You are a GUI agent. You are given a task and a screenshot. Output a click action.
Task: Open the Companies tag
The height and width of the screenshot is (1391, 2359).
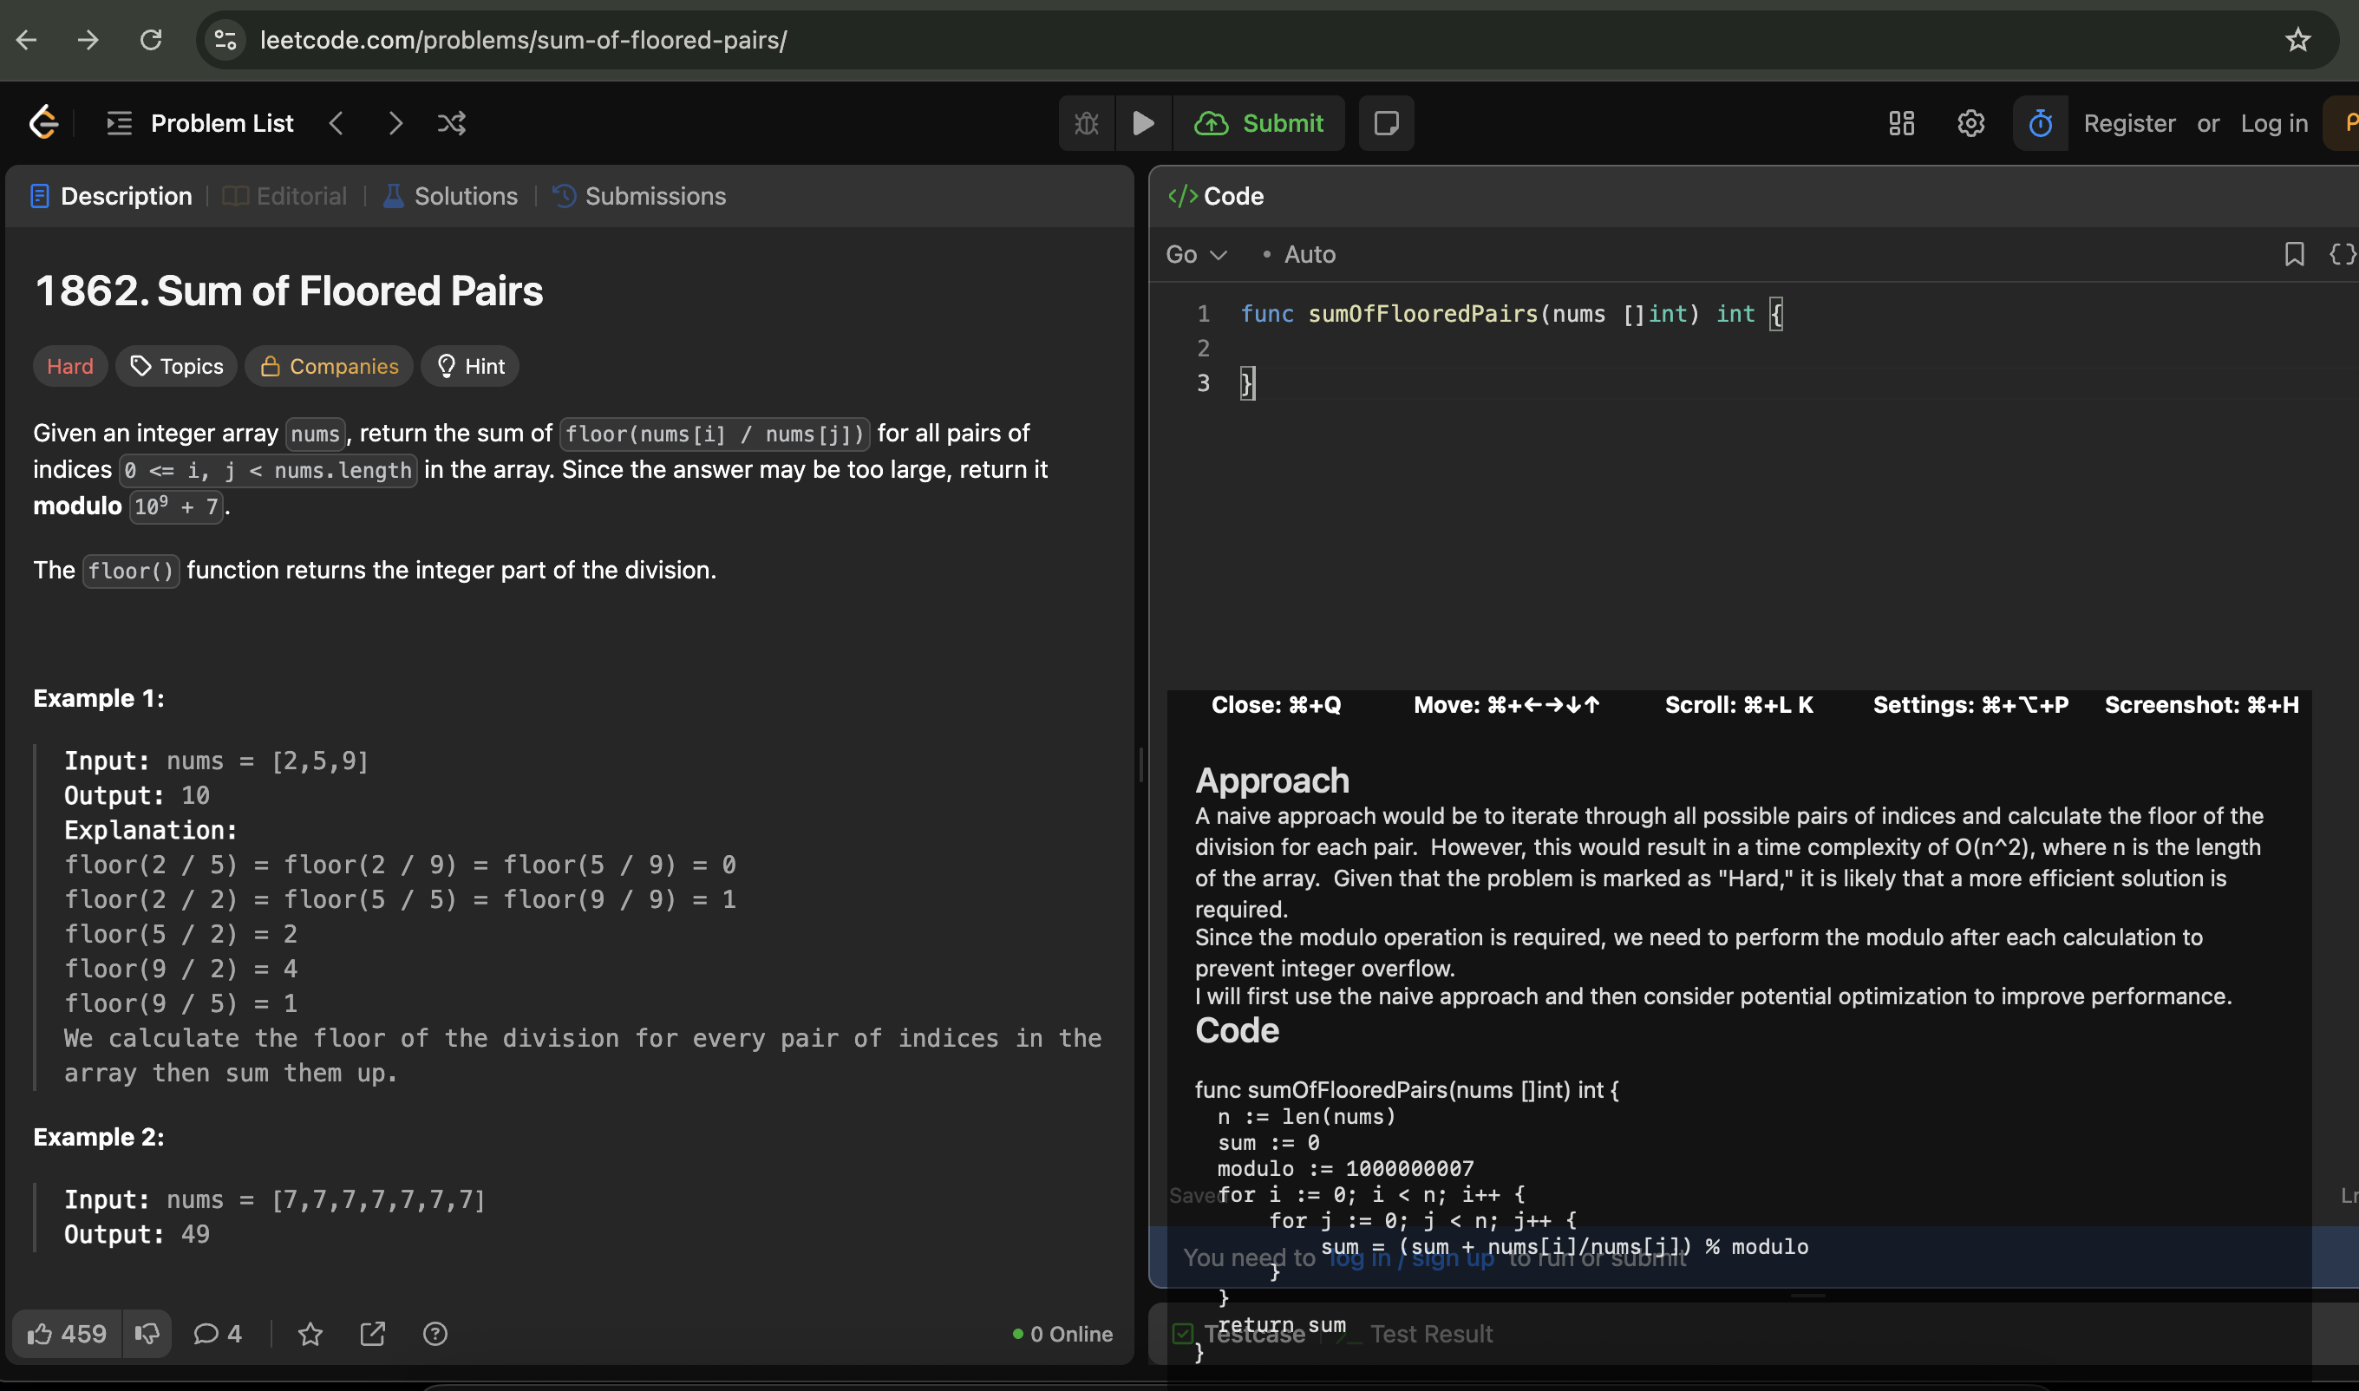tap(329, 367)
